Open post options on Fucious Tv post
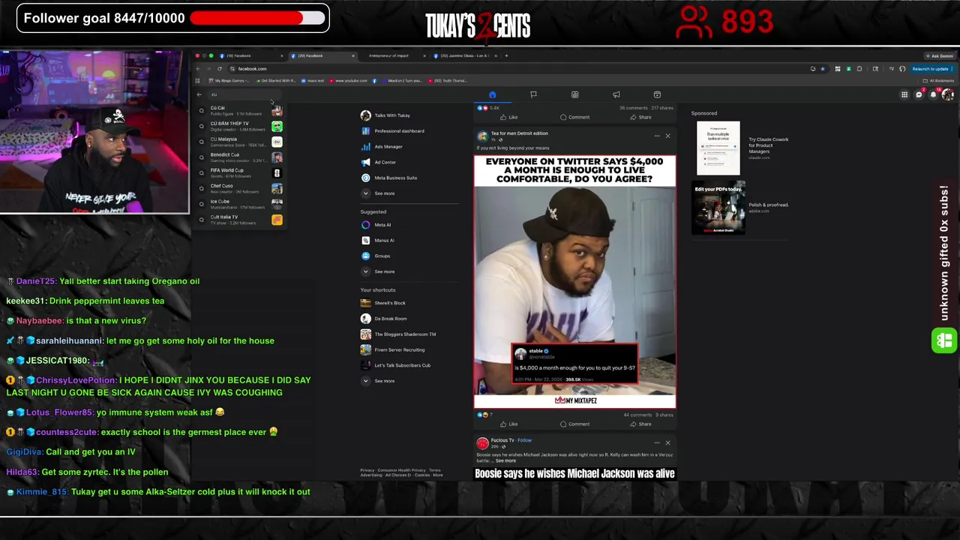The image size is (960, 540). click(x=656, y=442)
